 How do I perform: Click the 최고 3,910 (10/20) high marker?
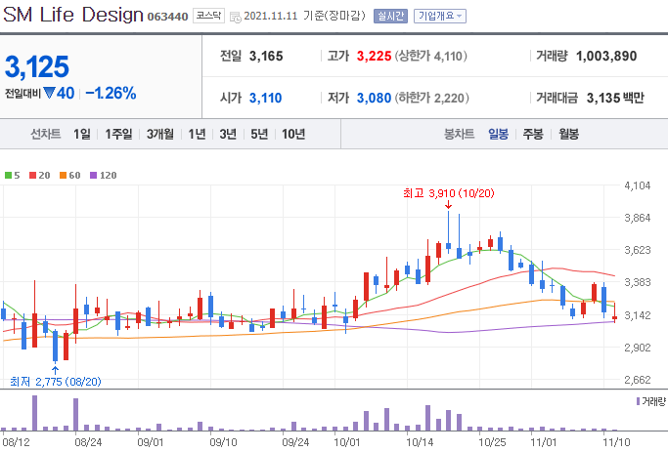click(x=449, y=193)
